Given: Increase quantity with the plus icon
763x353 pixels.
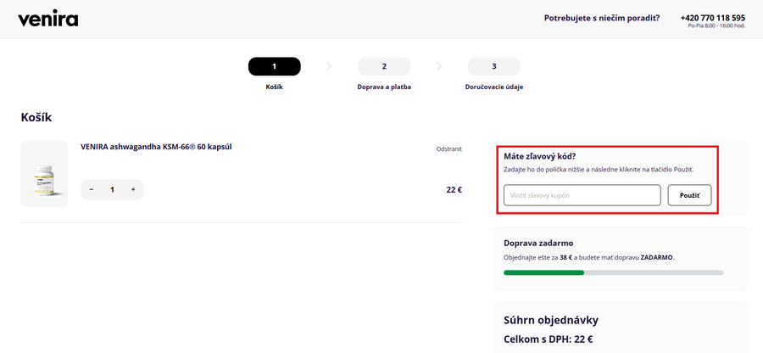Looking at the screenshot, I should point(133,189).
